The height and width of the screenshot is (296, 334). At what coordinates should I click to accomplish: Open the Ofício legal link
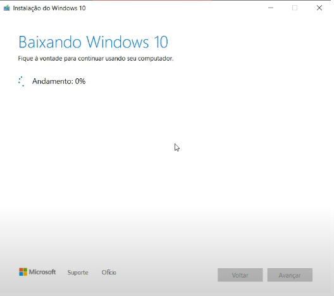click(109, 273)
